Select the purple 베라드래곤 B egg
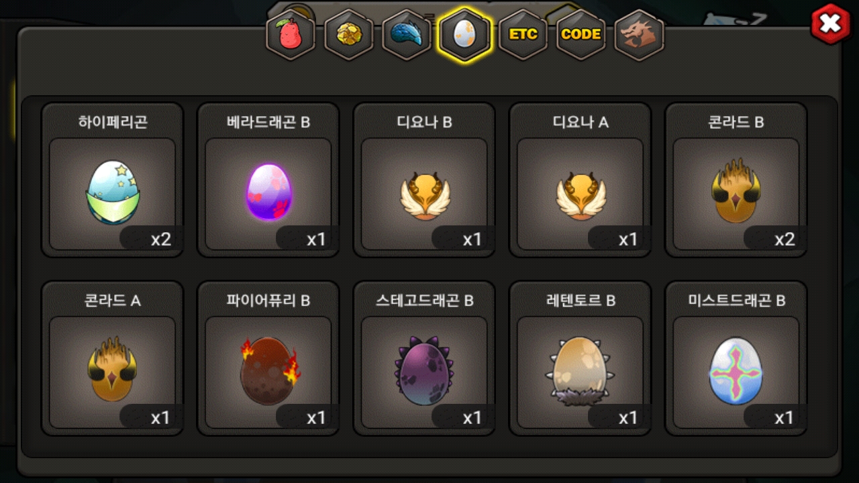 (x=268, y=193)
